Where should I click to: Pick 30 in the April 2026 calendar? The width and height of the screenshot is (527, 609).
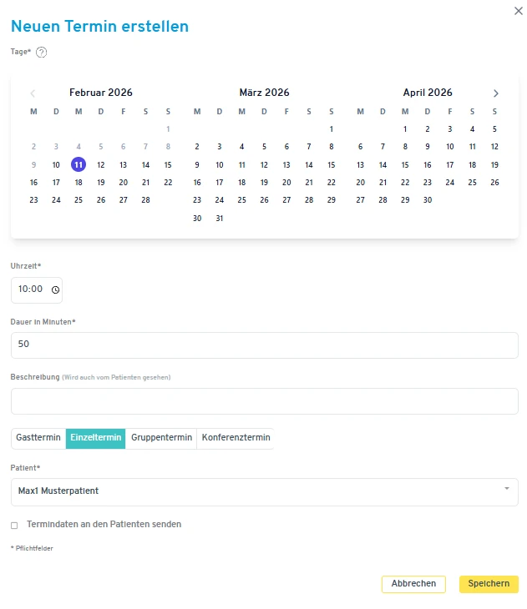(428, 200)
